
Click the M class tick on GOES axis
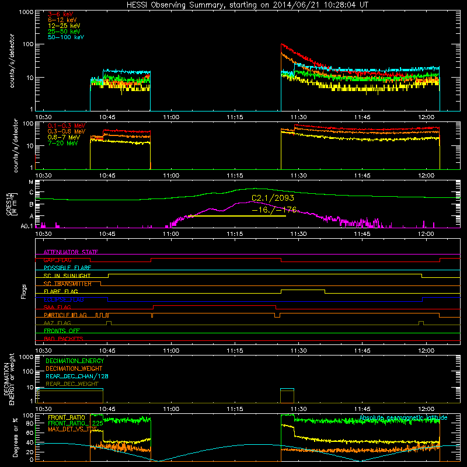click(x=31, y=182)
